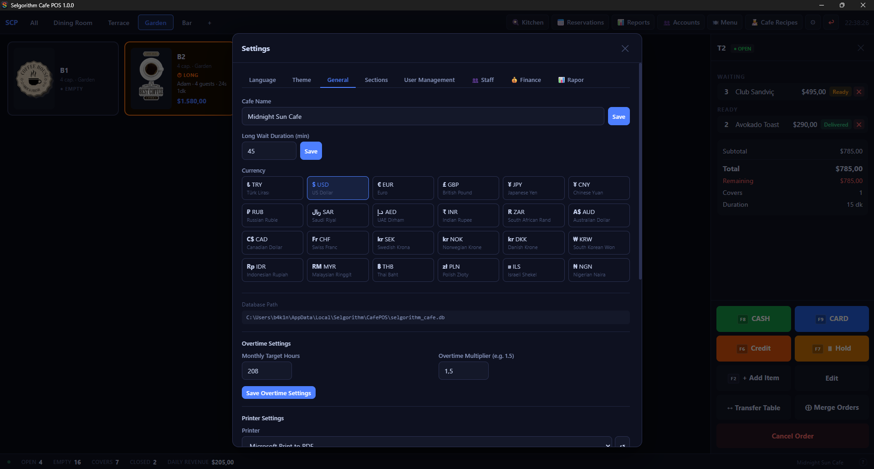Click into the Cafe Name input
874x469 pixels.
[423, 117]
